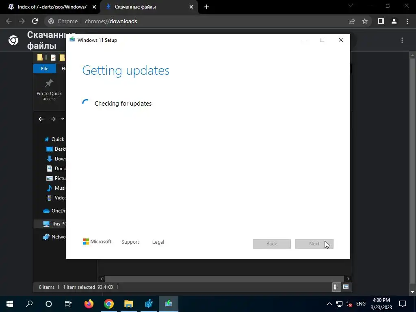Open Desktop folder in Explorer sidebar

tap(56, 149)
